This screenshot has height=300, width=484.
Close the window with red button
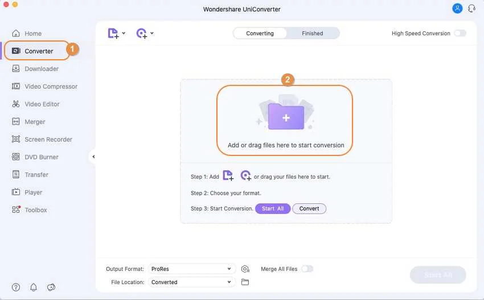click(6, 5)
